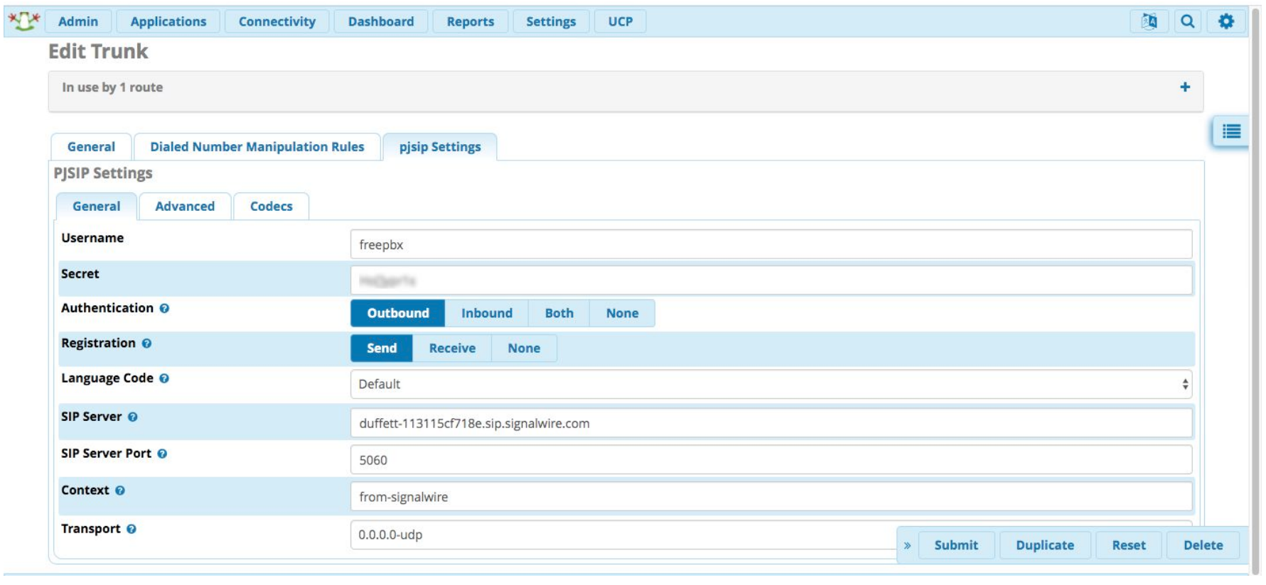The width and height of the screenshot is (1266, 585).
Task: Open the language selector icon
Action: click(x=1149, y=21)
